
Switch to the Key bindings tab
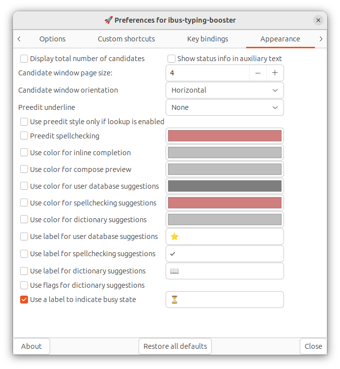click(x=207, y=39)
